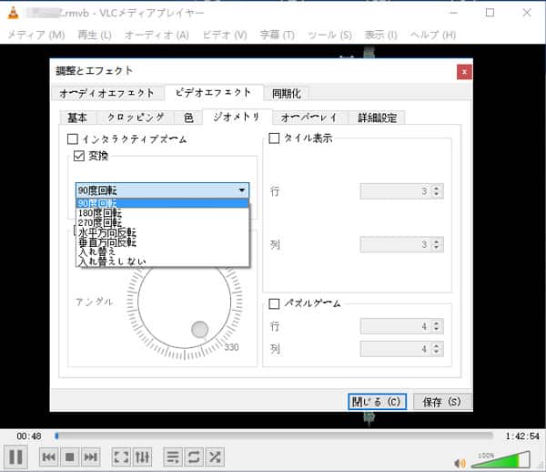Skip to previous track button
The image size is (546, 472).
click(x=48, y=457)
